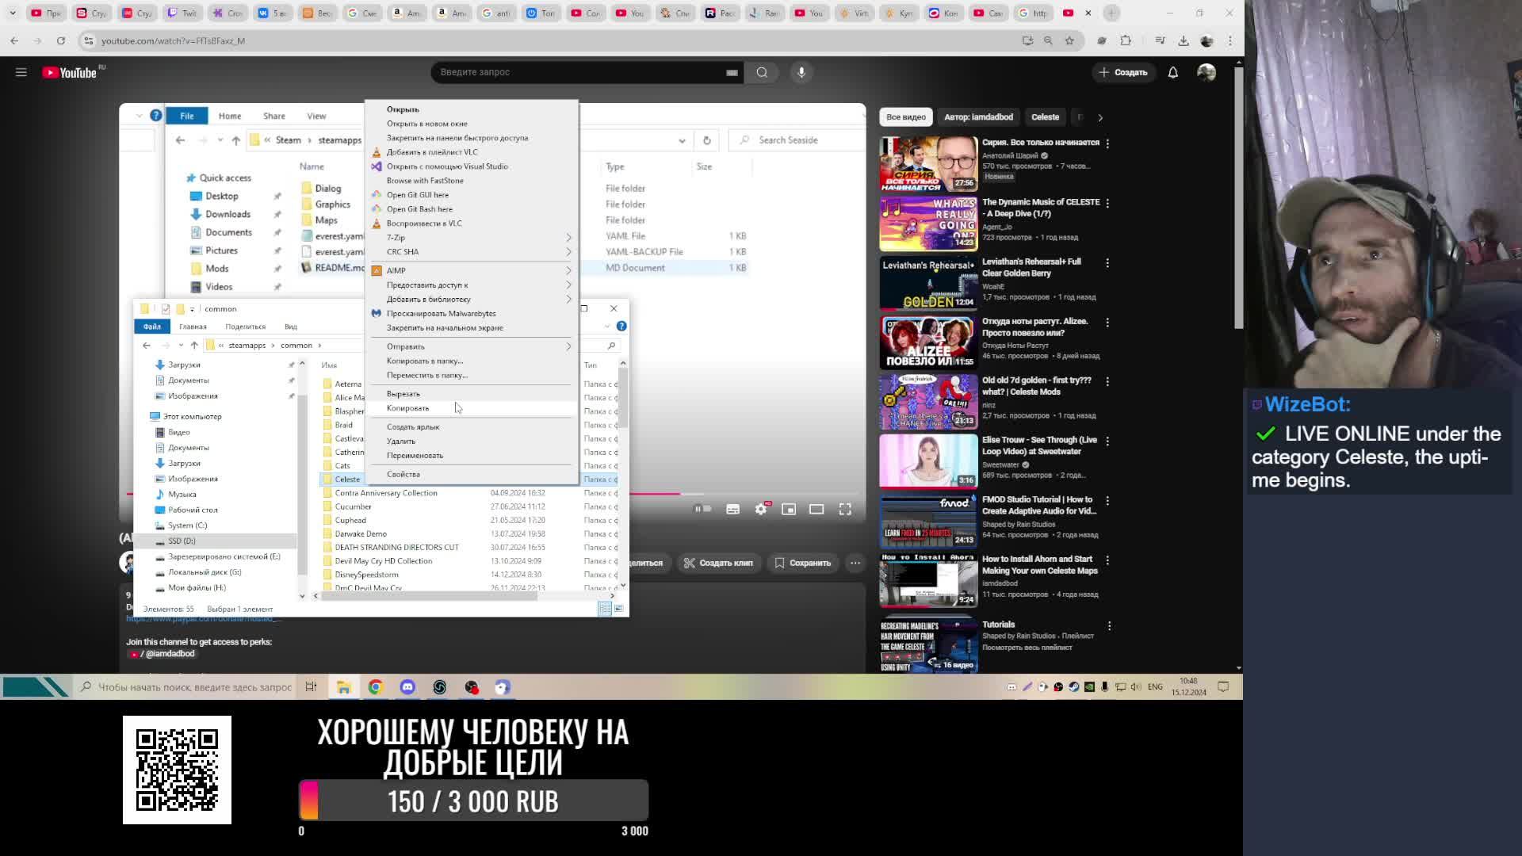Bookmark this page with star icon
Screen dimensions: 1522x856
click(x=1069, y=40)
